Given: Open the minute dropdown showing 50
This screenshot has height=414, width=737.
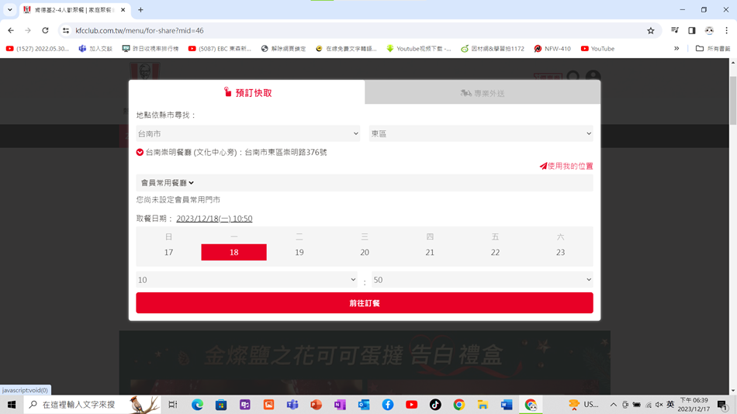Looking at the screenshot, I should tap(483, 280).
